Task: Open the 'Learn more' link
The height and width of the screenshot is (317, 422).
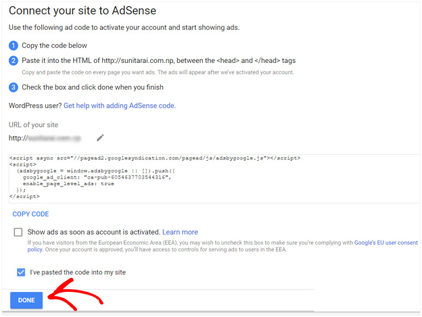Action: coord(180,232)
